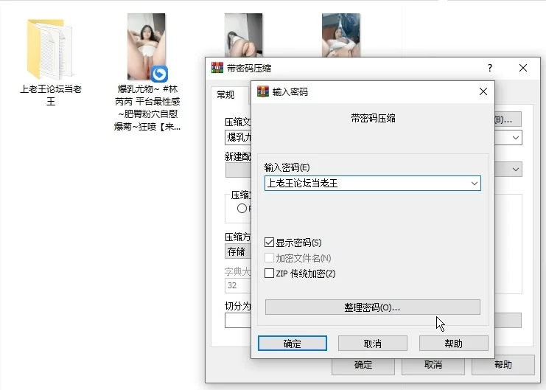The width and height of the screenshot is (546, 390).
Task: Click 取消 at bottom of 带密码压缩 window
Action: point(433,365)
